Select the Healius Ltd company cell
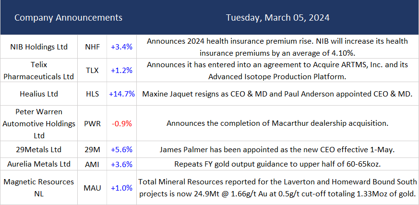This screenshot has height=205, width=419. [x=39, y=94]
